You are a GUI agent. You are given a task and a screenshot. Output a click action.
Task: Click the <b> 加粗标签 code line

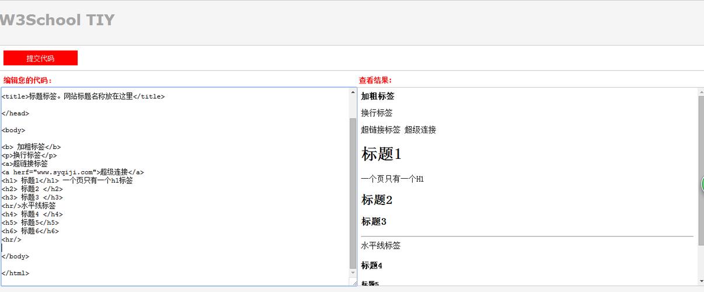click(x=31, y=147)
